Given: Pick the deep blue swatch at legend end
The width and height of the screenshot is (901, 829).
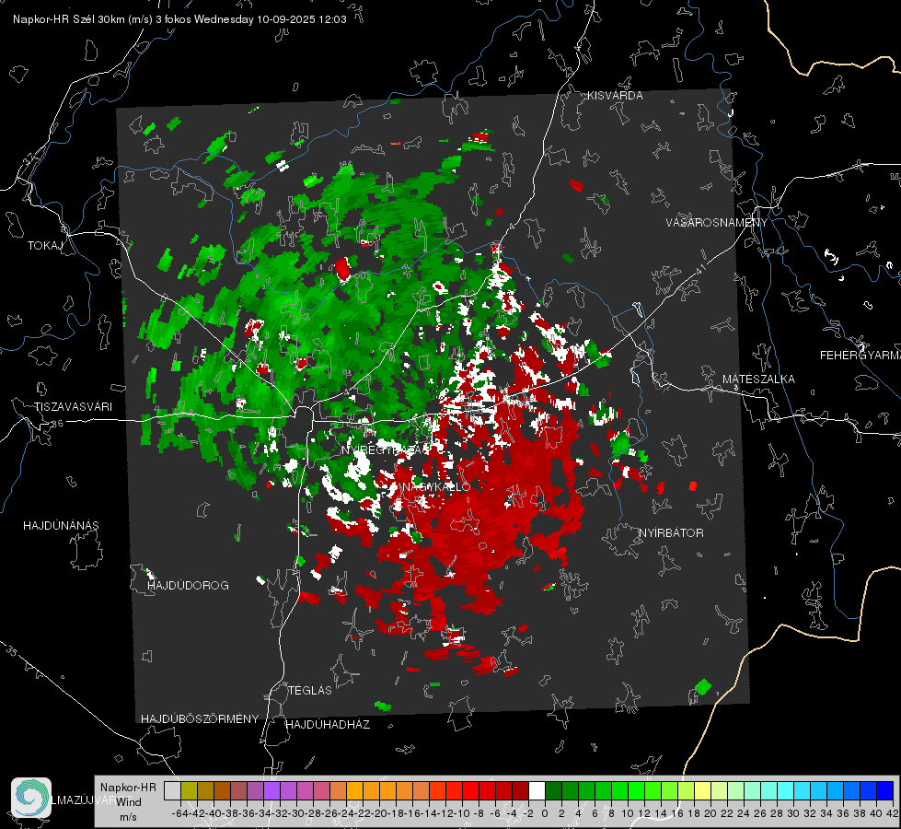Looking at the screenshot, I should pyautogui.click(x=885, y=790).
